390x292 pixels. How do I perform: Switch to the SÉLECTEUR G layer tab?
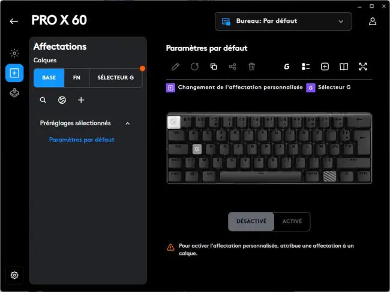[x=116, y=77]
